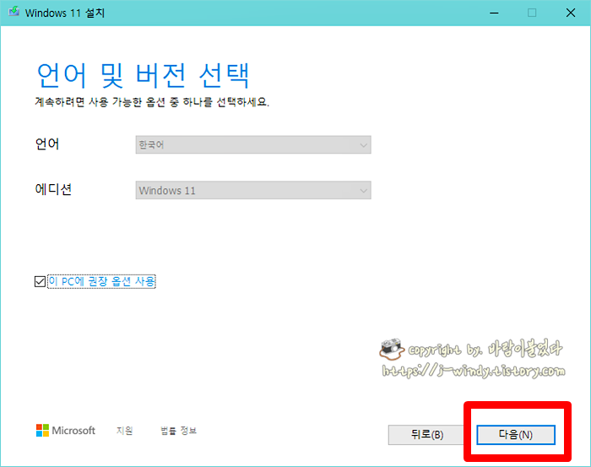Click the 'Windows 11 설치' title text
Viewport: 591px width, 467px height.
pyautogui.click(x=65, y=13)
